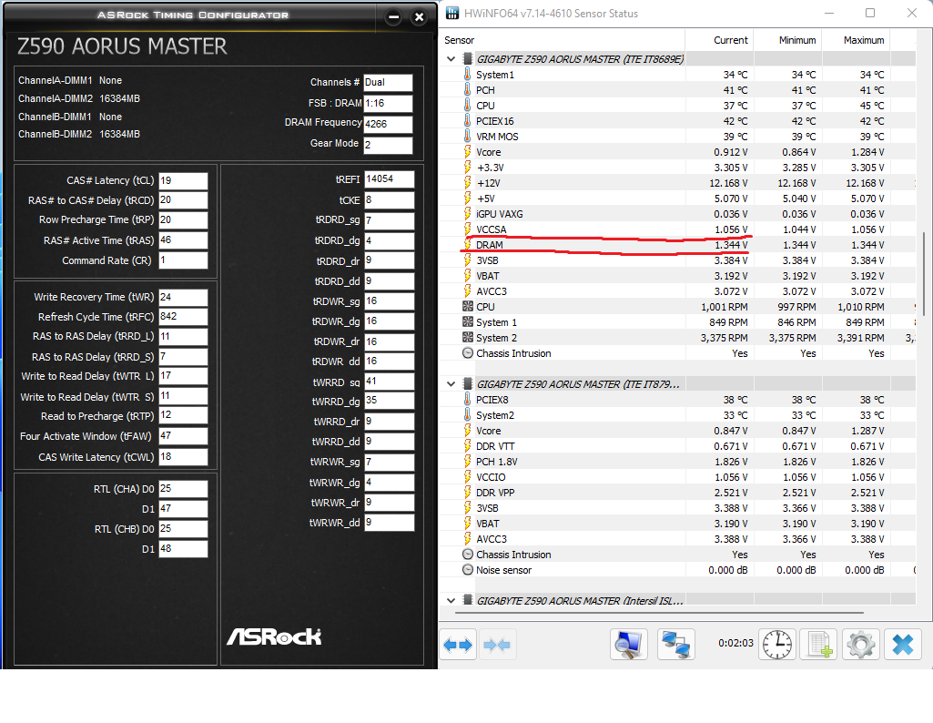This screenshot has height=723, width=933.
Task: Close the ASRock Timing Configurator window
Action: point(419,17)
